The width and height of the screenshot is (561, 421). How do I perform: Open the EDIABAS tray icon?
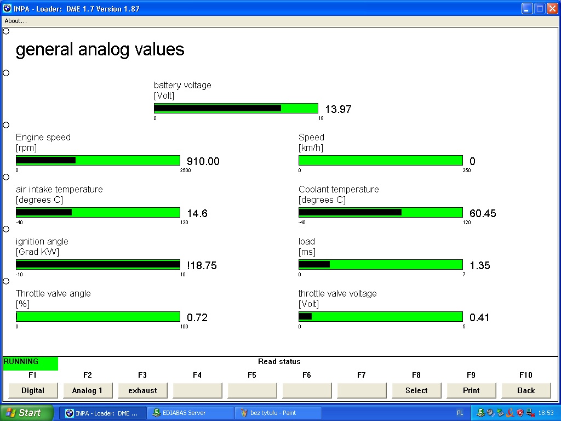[x=481, y=413]
